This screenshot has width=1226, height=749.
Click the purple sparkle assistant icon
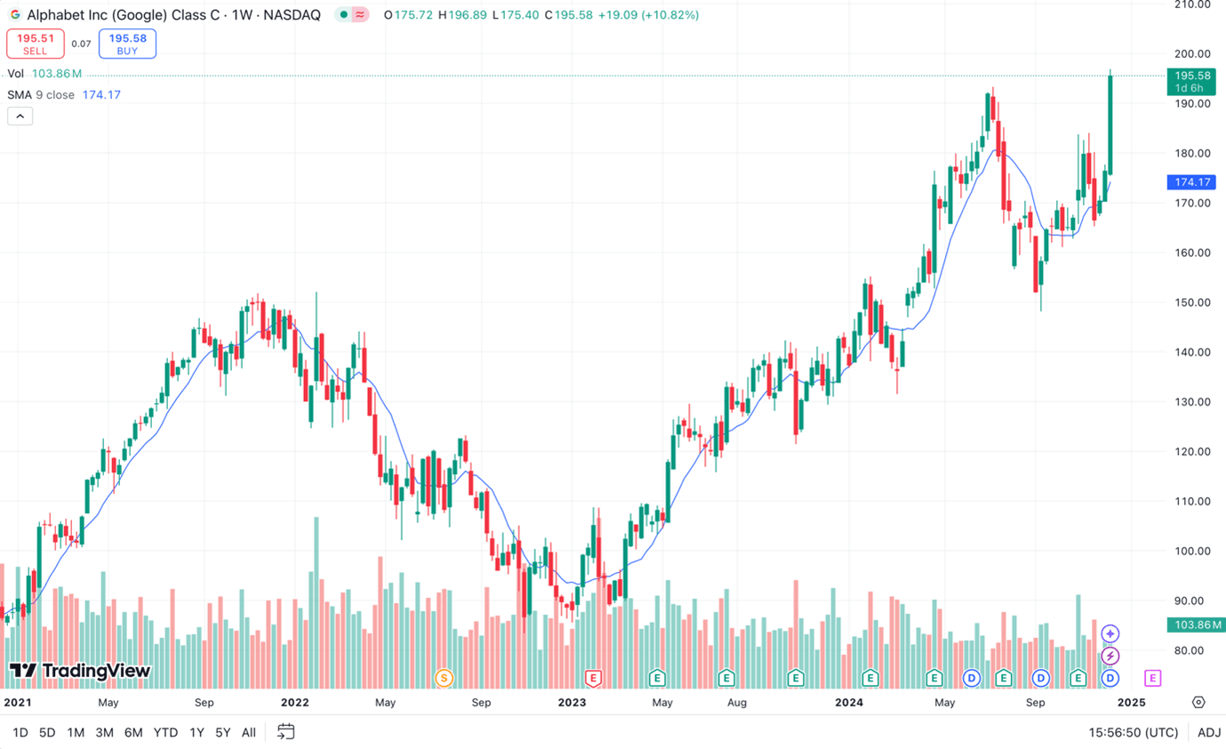(x=1110, y=633)
